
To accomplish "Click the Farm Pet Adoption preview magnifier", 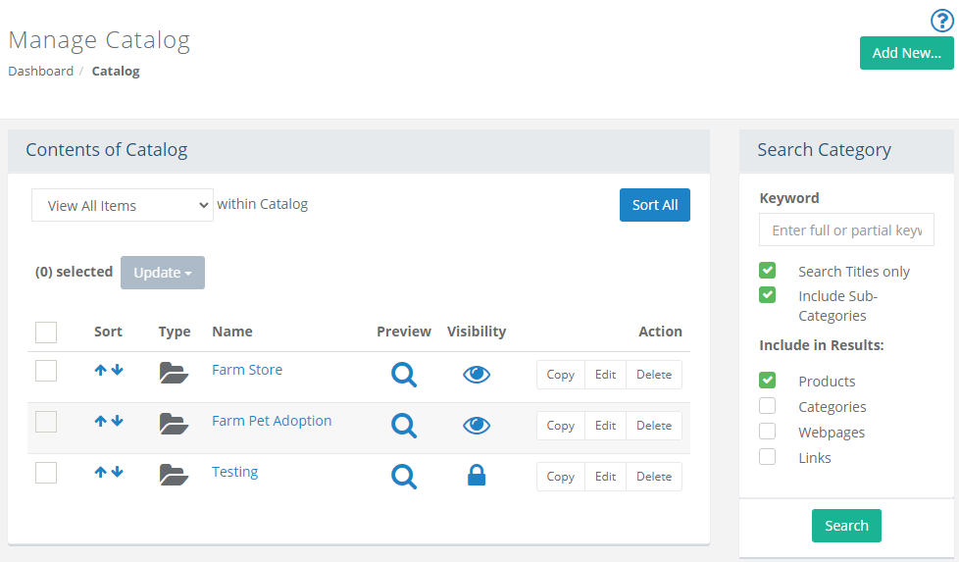I will click(x=404, y=426).
